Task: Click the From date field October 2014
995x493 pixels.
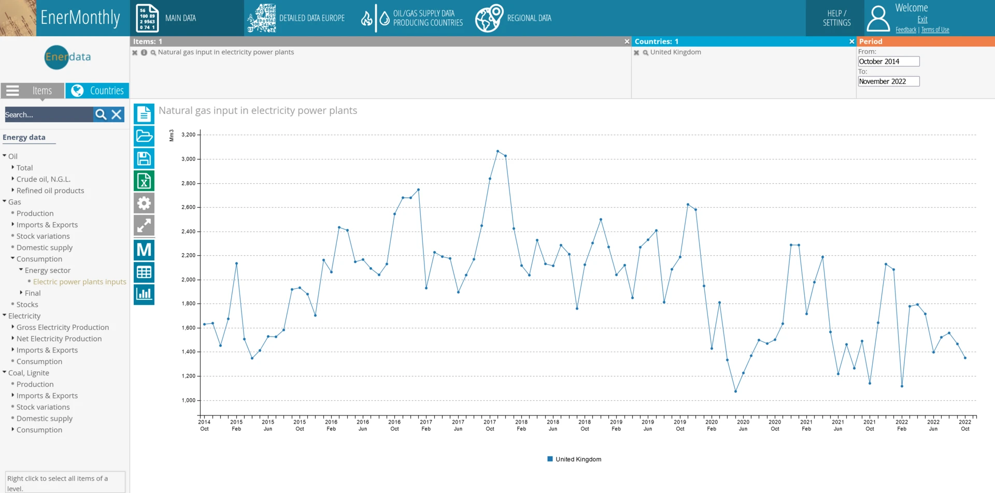Action: pos(888,62)
